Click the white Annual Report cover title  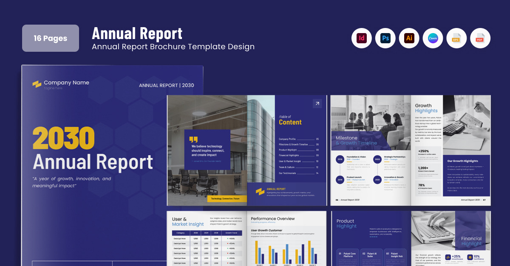tap(93, 162)
